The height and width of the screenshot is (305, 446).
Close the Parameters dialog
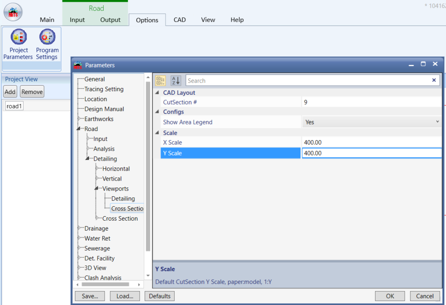pyautogui.click(x=435, y=64)
